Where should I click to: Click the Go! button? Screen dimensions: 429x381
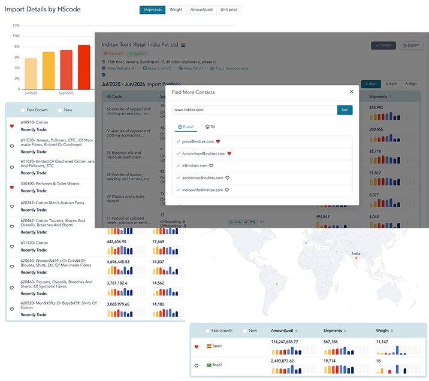coord(345,110)
